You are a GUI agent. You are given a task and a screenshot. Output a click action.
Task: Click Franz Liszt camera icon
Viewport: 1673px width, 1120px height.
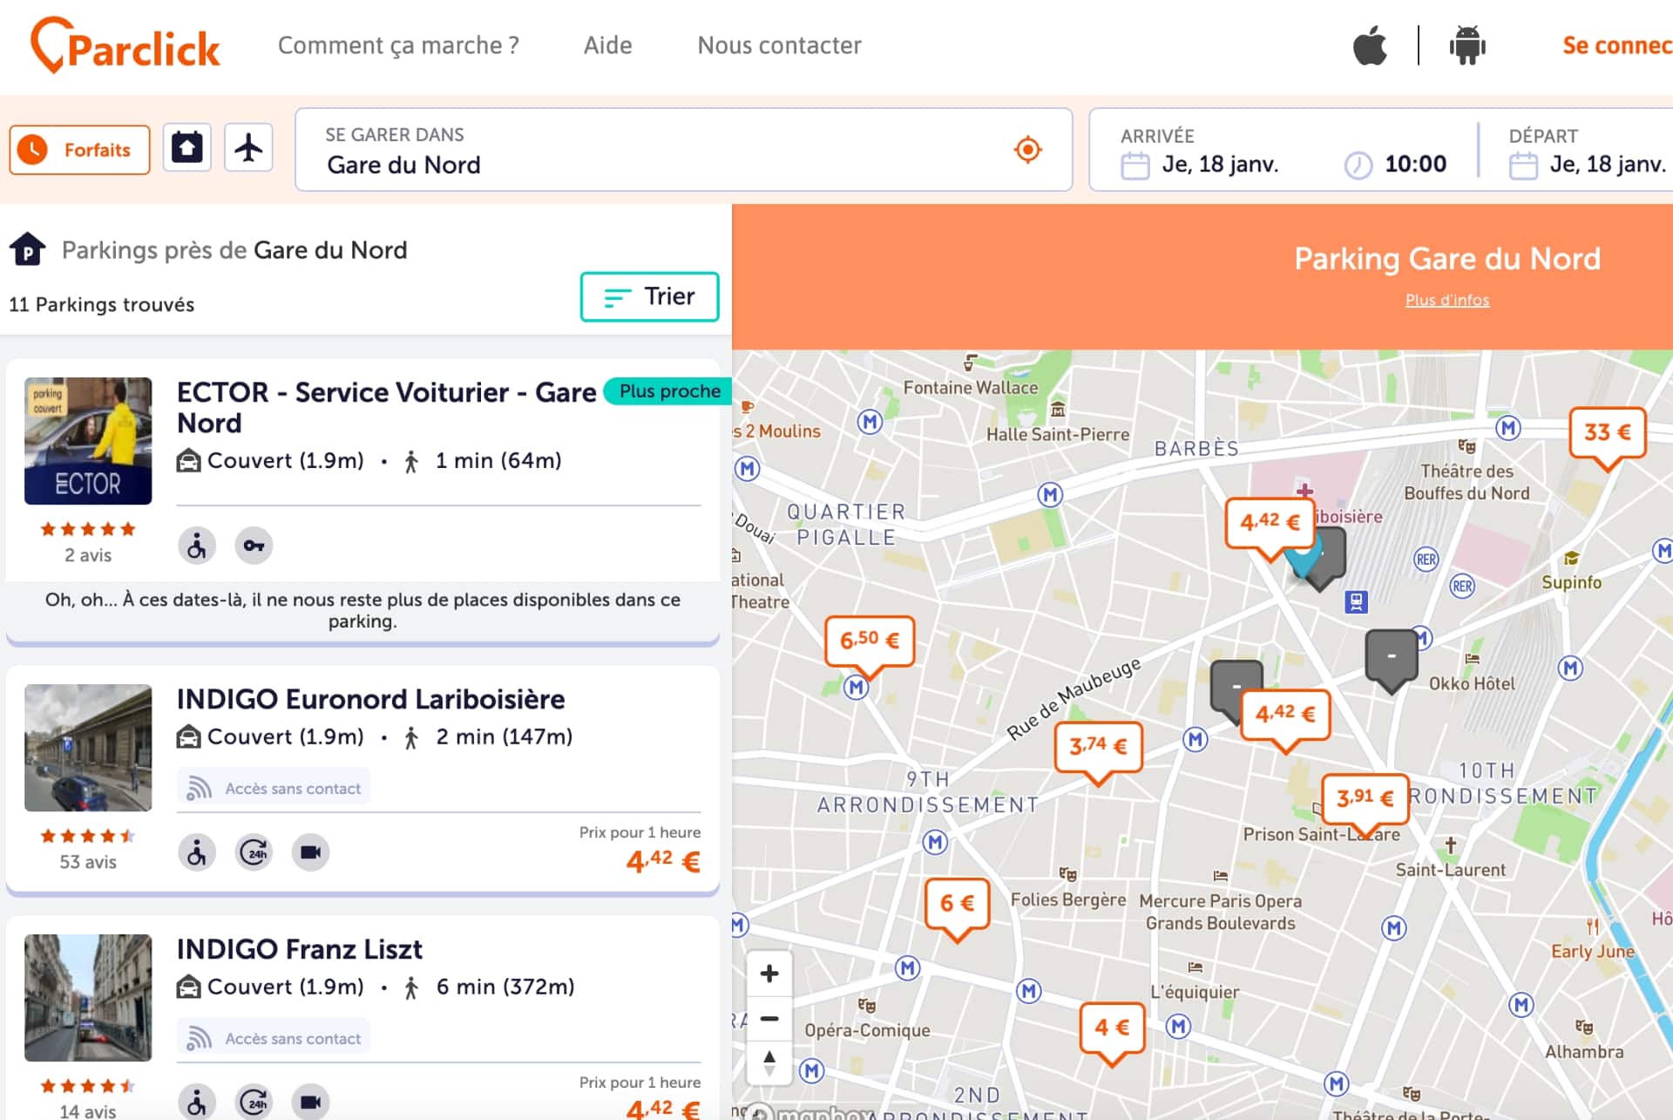[x=311, y=1102]
